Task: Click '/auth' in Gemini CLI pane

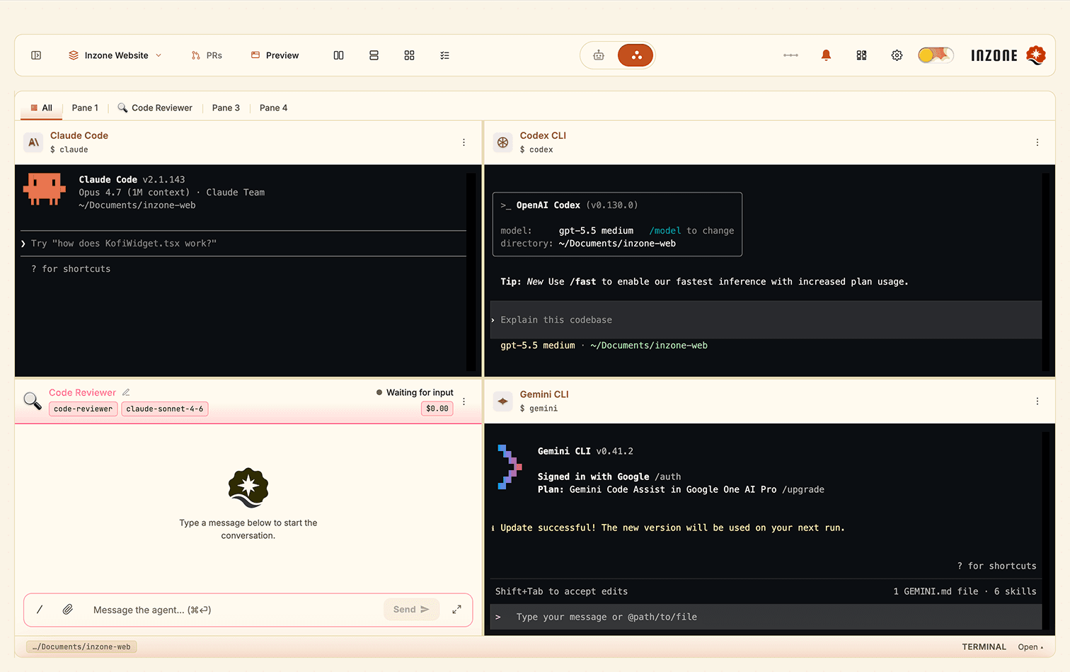Action: point(668,477)
